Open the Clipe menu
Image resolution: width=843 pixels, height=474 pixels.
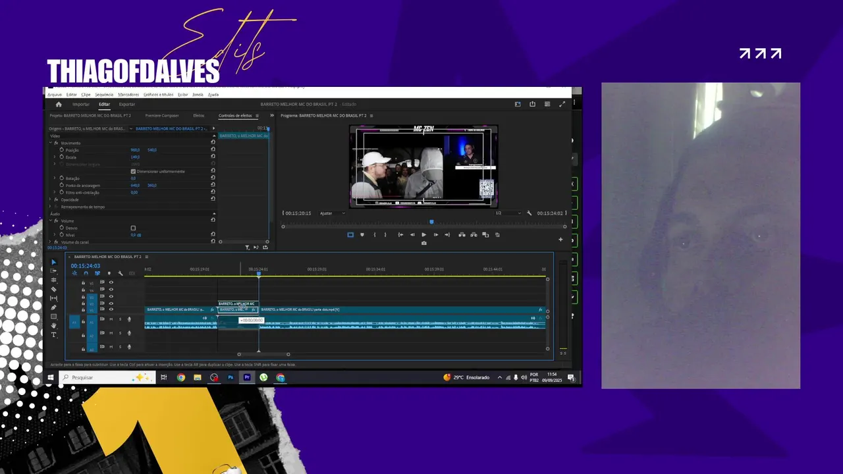86,94
